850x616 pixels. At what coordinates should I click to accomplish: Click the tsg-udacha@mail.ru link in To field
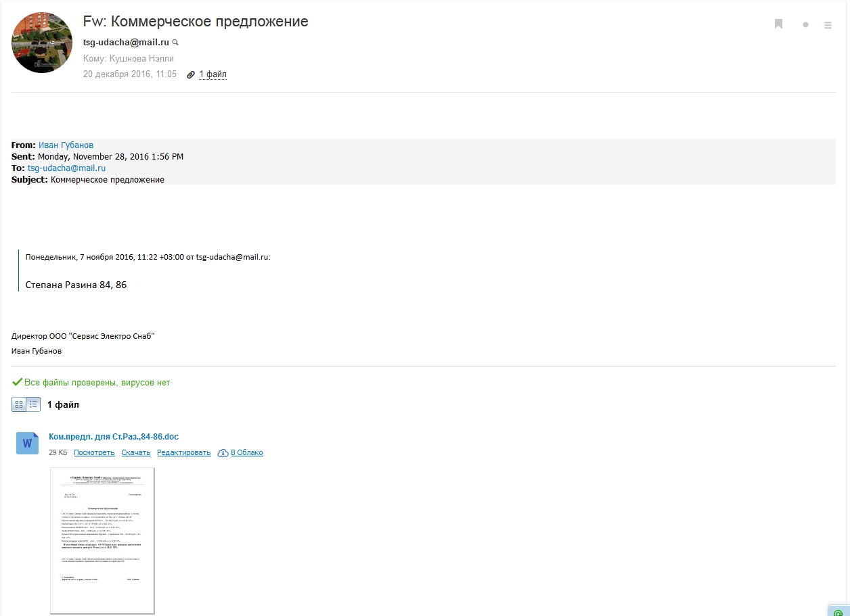point(66,168)
